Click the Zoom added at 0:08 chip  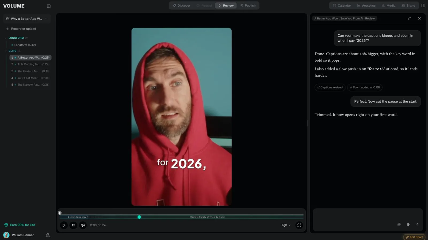coord(365,87)
